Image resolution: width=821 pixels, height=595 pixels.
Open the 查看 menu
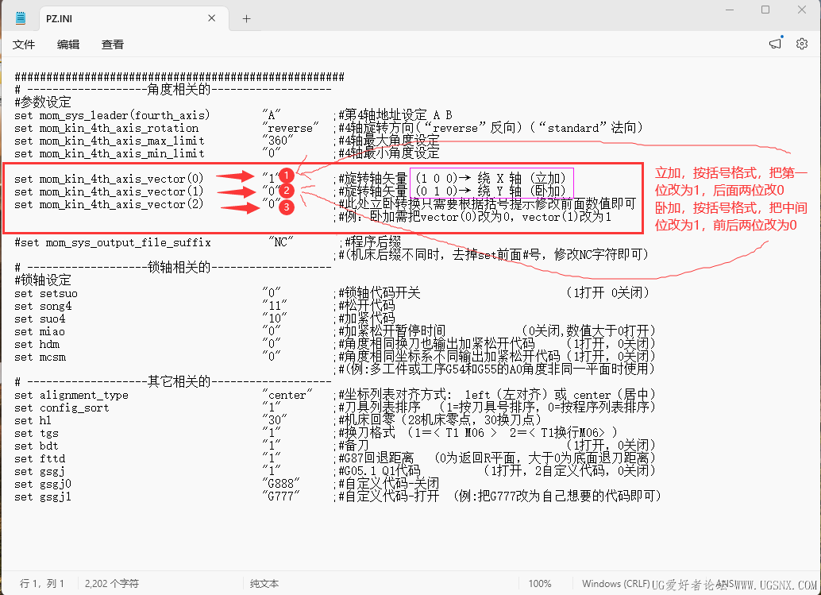click(x=113, y=44)
